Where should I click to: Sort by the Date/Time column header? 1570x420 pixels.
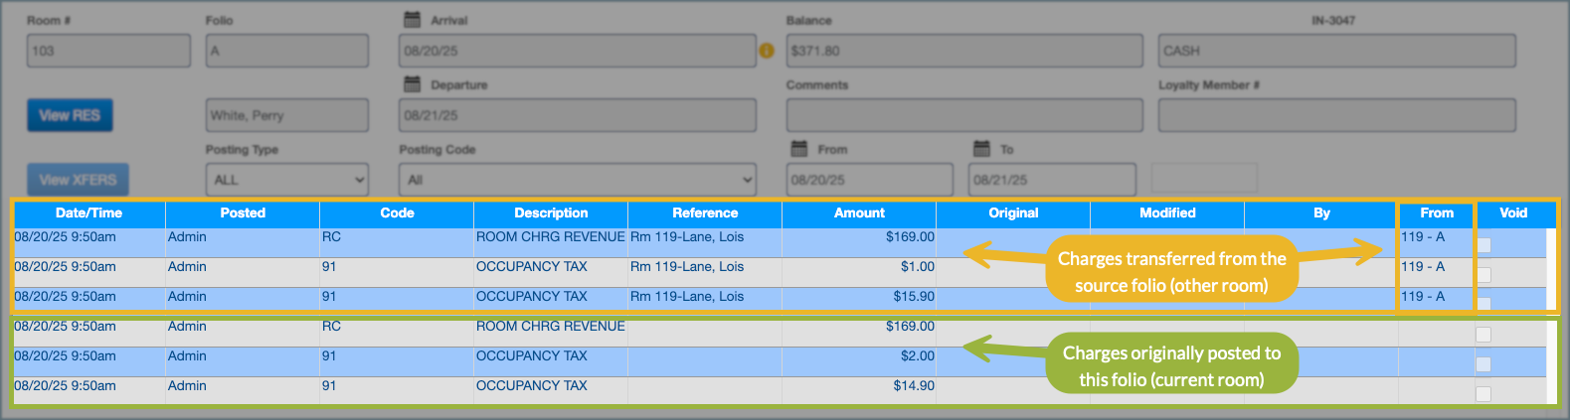[88, 213]
